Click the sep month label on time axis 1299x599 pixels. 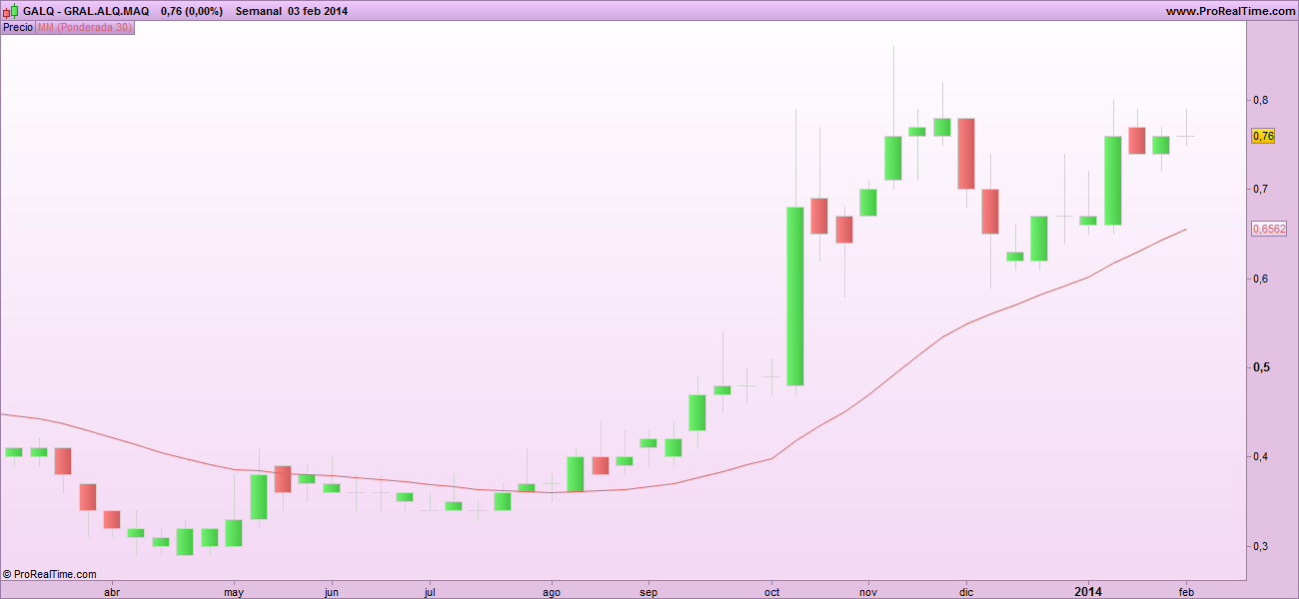pyautogui.click(x=649, y=591)
